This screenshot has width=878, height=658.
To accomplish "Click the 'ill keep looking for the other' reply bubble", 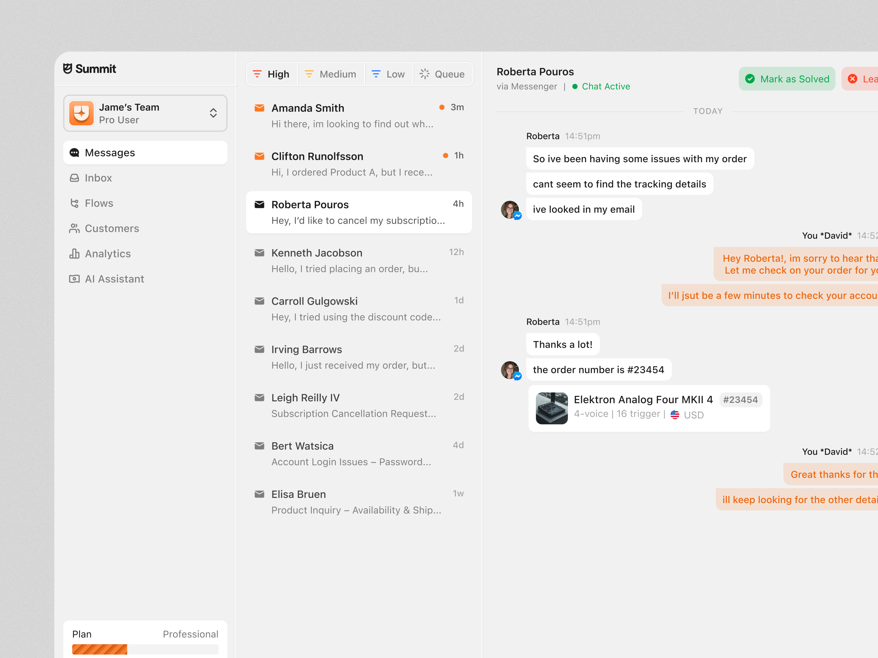I will click(797, 500).
